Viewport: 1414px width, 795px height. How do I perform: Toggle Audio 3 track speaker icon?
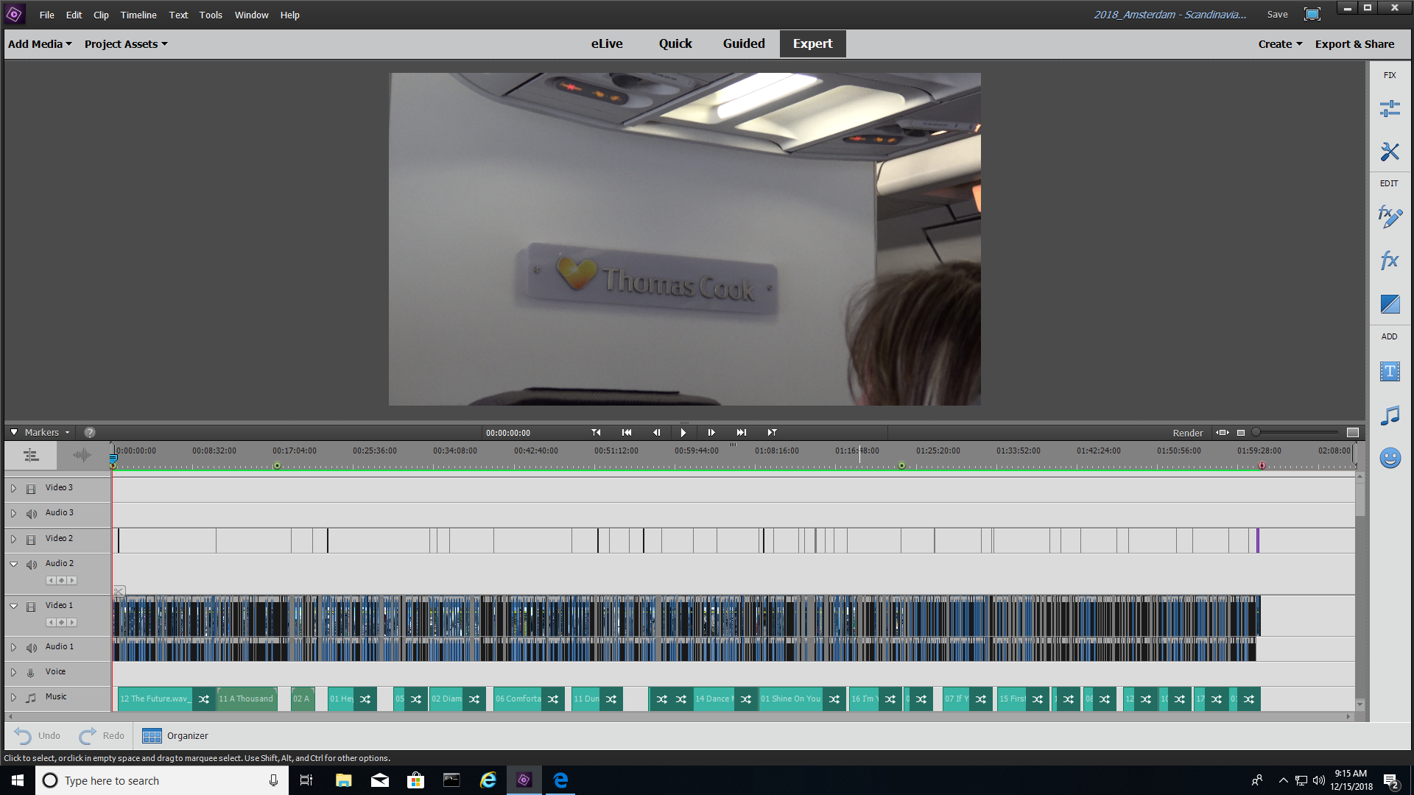[x=31, y=514]
